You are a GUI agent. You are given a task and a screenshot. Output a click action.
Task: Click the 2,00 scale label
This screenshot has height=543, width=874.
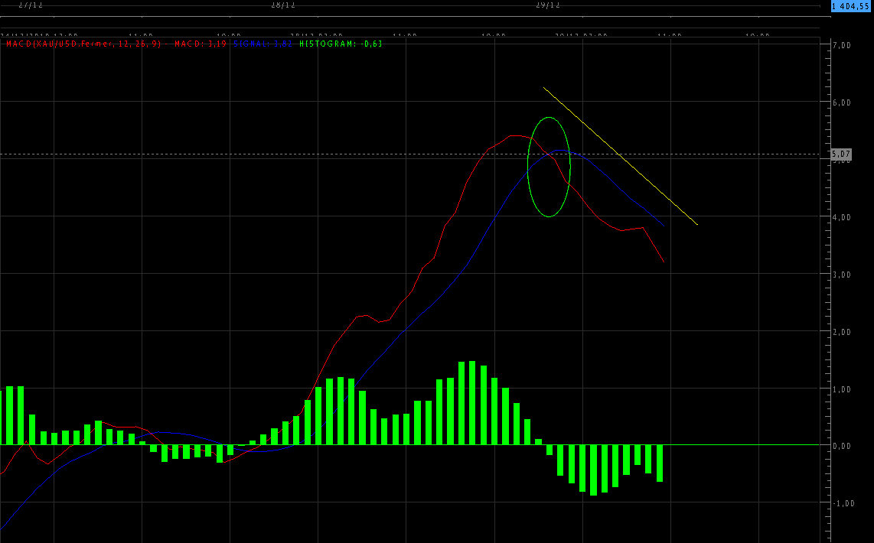point(841,332)
